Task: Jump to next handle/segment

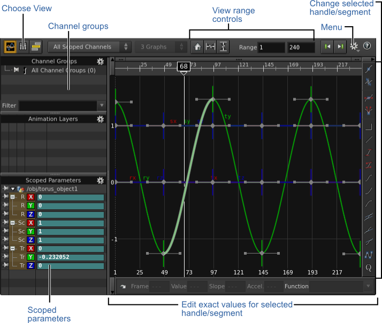Action: (x=340, y=47)
